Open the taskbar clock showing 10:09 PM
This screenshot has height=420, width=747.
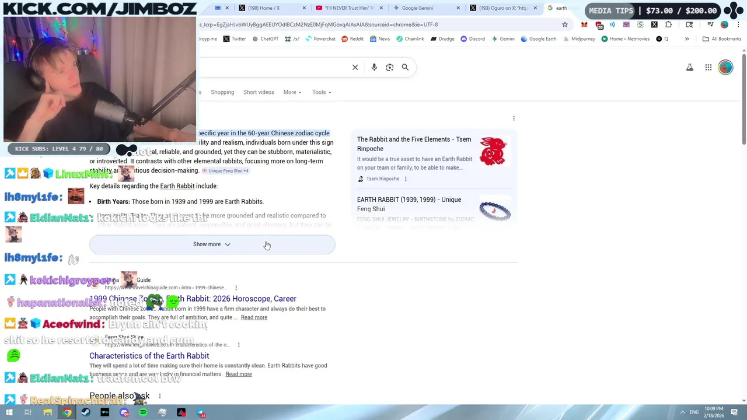click(x=714, y=412)
